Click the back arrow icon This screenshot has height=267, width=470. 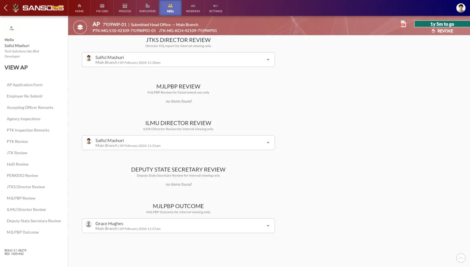click(x=6, y=8)
